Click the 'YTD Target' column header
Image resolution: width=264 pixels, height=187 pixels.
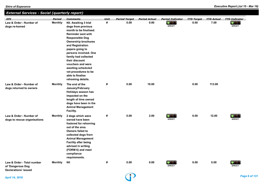point(195,19)
